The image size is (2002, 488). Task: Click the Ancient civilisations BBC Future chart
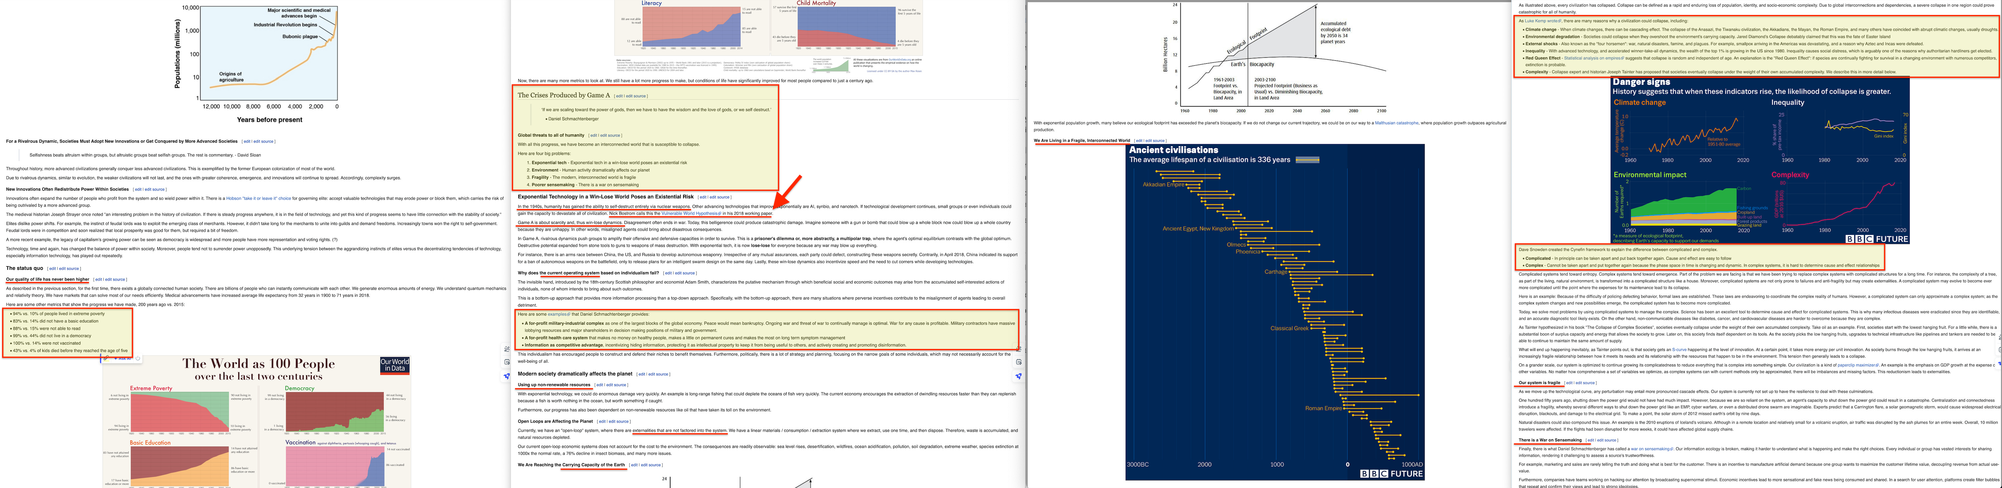(1275, 312)
